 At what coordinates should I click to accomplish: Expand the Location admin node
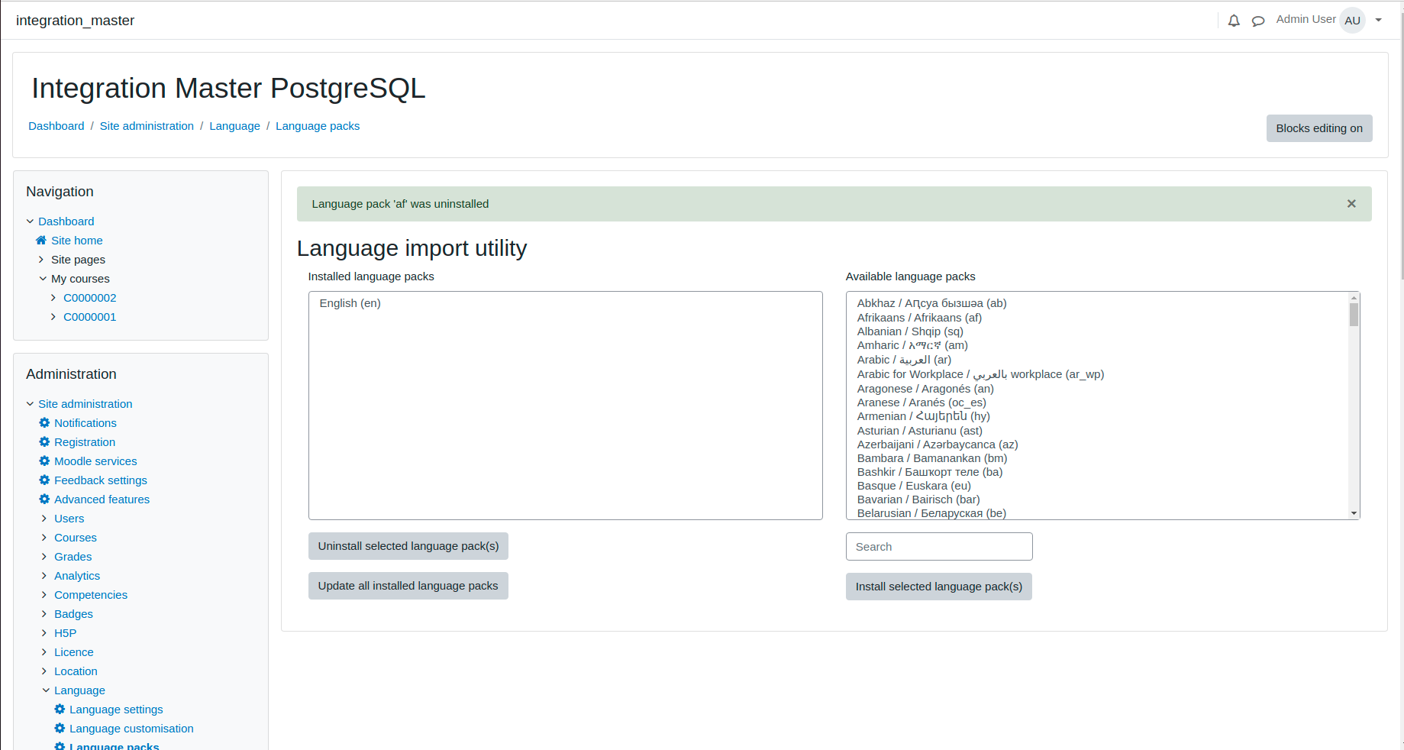[x=44, y=671]
